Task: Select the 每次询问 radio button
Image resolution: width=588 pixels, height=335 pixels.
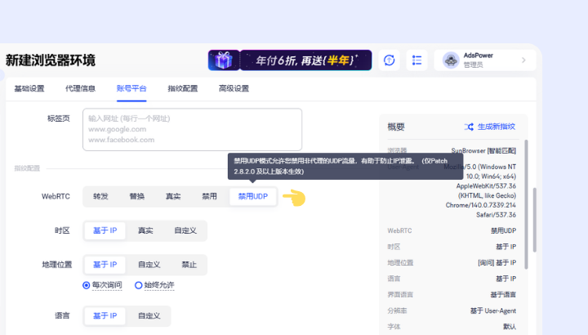Action: coord(87,285)
